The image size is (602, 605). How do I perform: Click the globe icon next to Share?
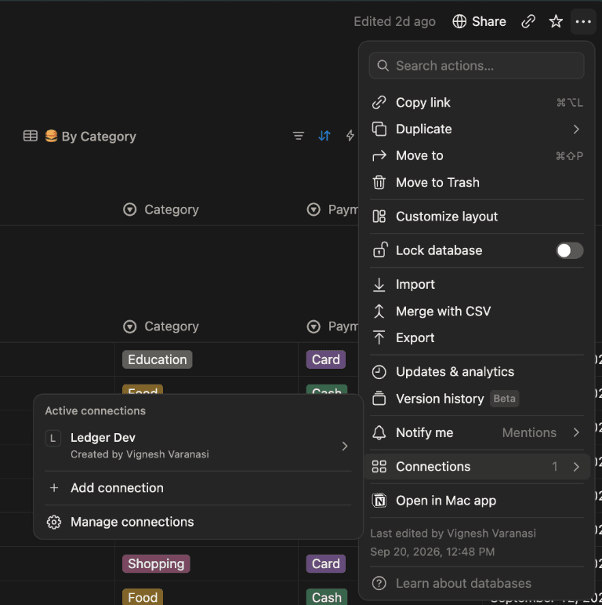coord(459,22)
